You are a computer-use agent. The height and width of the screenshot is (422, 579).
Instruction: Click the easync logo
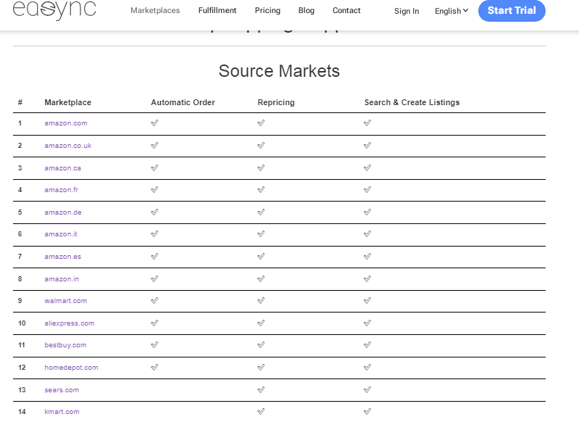point(54,10)
